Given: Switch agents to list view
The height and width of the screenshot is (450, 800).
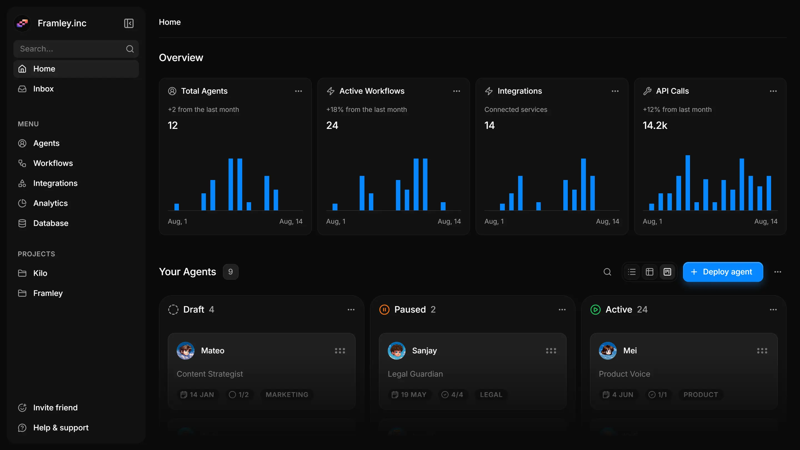Looking at the screenshot, I should [x=632, y=272].
